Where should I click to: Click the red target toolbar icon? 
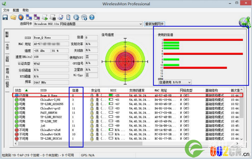[21, 17]
